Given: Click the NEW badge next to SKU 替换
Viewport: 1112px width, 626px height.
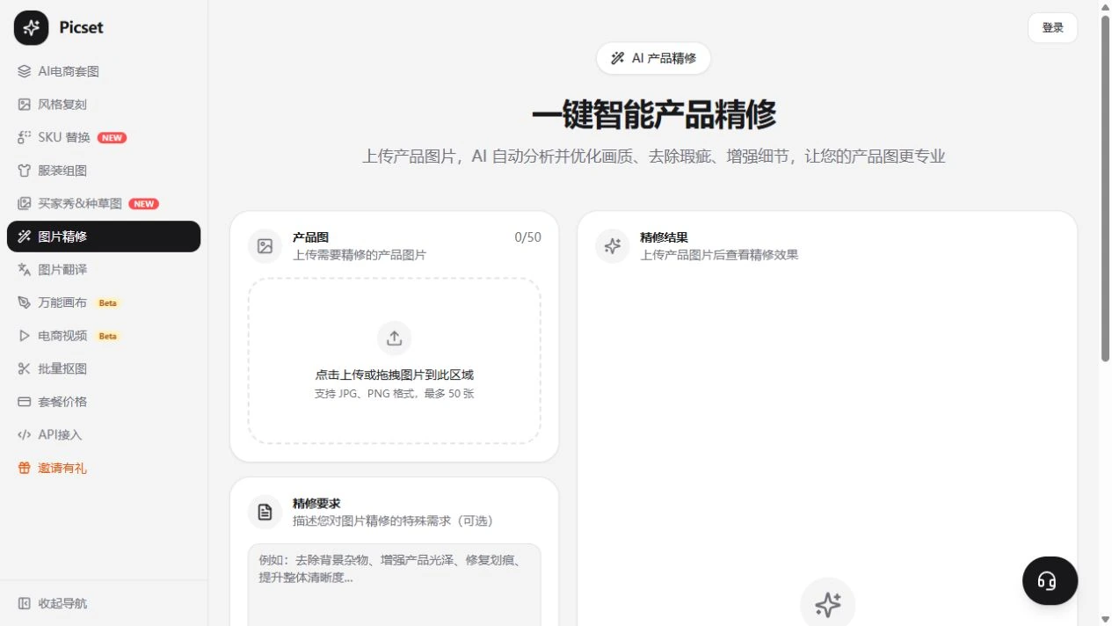Looking at the screenshot, I should [x=112, y=138].
